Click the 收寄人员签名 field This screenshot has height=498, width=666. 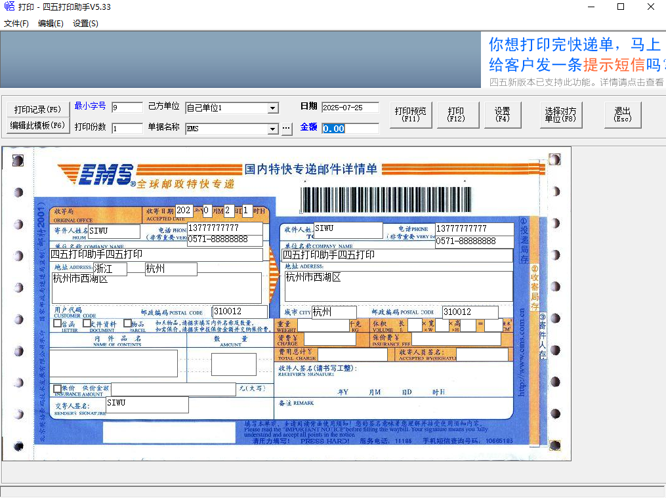[x=482, y=354]
